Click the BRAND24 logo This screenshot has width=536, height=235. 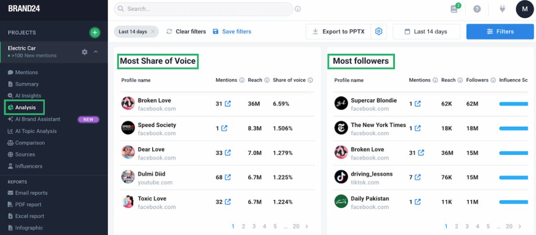(x=24, y=8)
